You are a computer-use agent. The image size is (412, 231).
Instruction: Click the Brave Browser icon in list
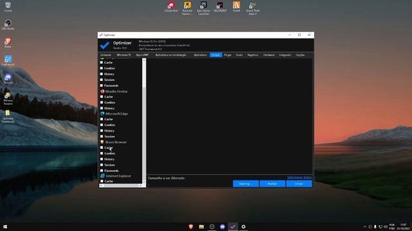(102, 142)
